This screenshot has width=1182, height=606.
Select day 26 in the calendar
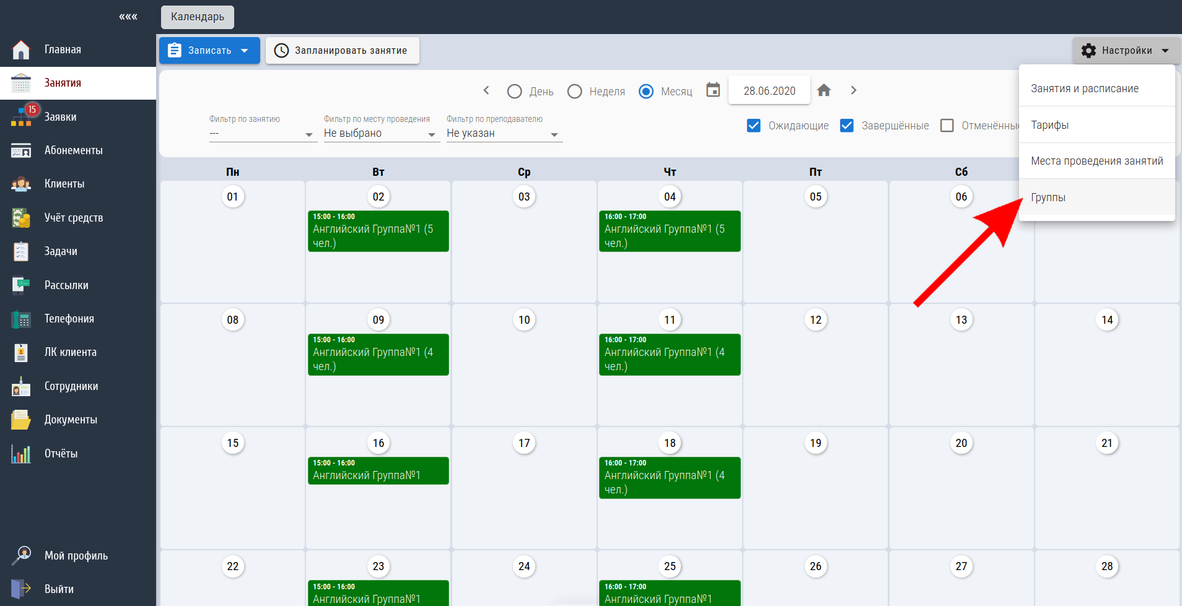[816, 566]
